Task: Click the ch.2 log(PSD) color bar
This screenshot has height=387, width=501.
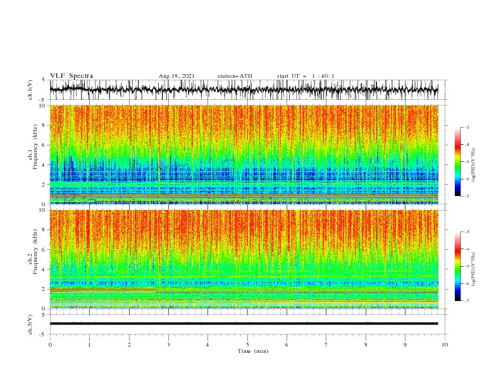Action: point(457,266)
